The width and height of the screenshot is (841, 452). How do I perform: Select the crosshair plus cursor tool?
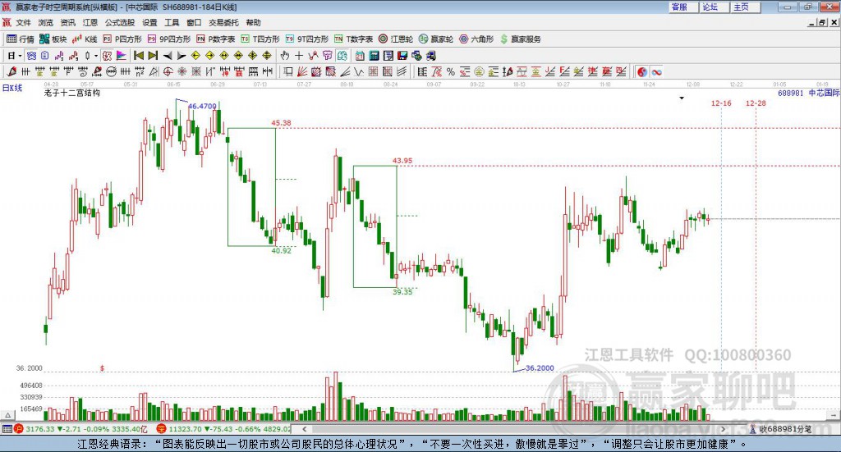point(299,55)
